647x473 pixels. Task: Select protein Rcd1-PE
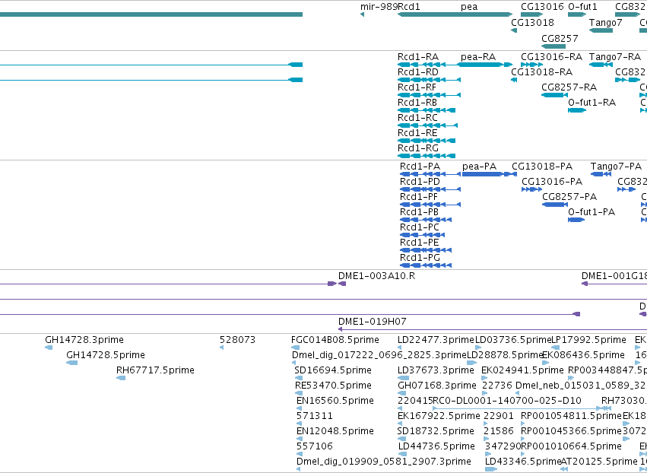[x=419, y=243]
